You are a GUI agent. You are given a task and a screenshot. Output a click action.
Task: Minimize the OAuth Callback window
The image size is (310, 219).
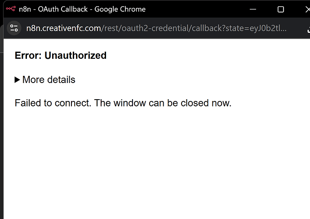point(253,9)
